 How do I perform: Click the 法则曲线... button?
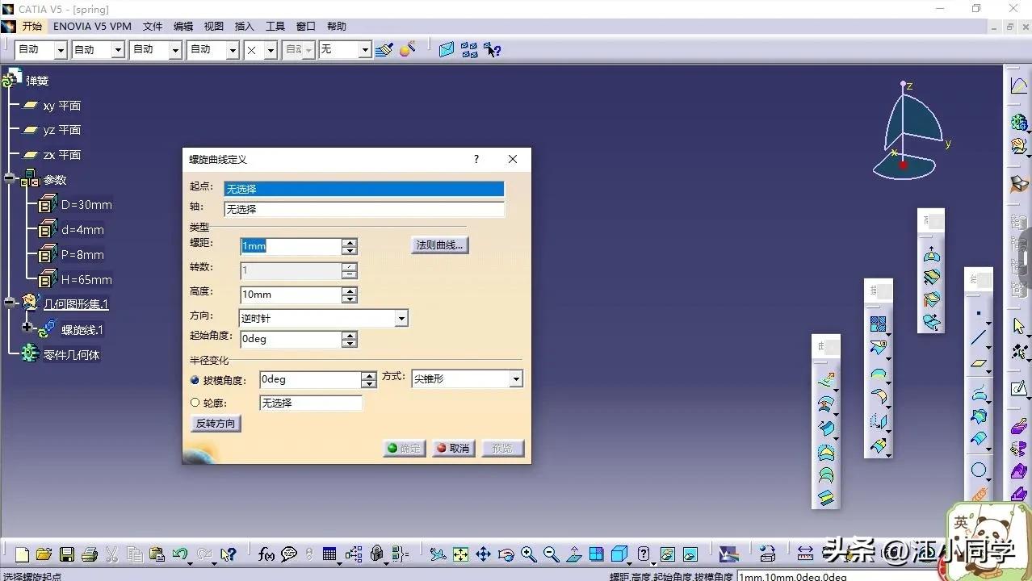pos(439,245)
